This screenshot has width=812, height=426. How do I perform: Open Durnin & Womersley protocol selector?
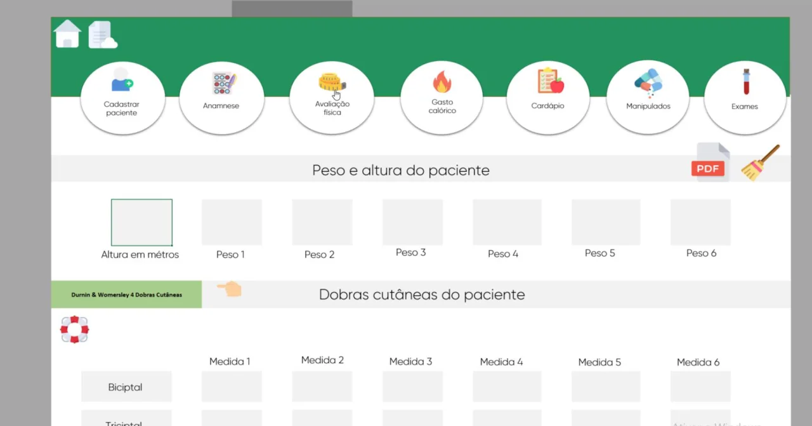126,295
